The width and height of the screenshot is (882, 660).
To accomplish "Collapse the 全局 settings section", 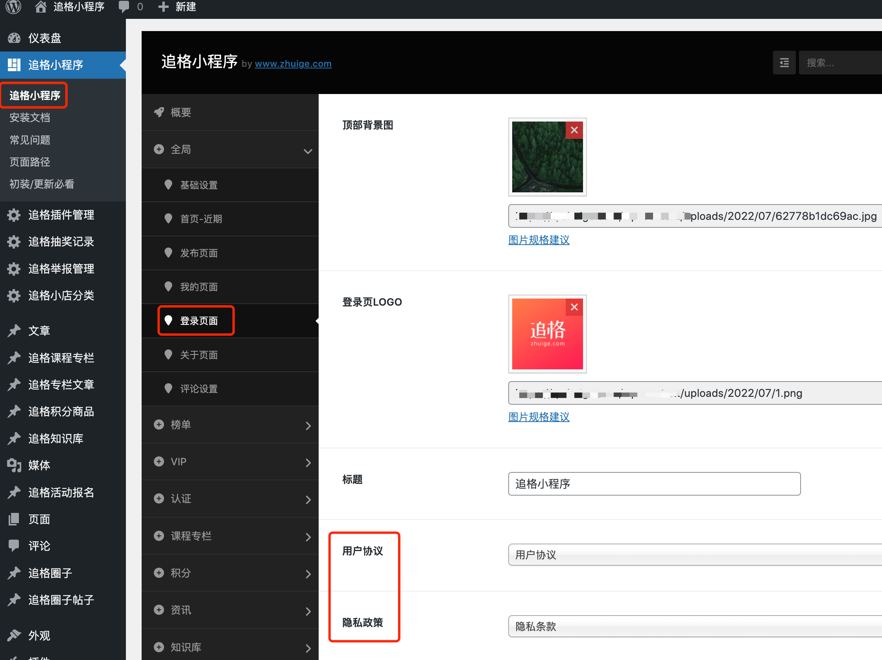I will 230,149.
